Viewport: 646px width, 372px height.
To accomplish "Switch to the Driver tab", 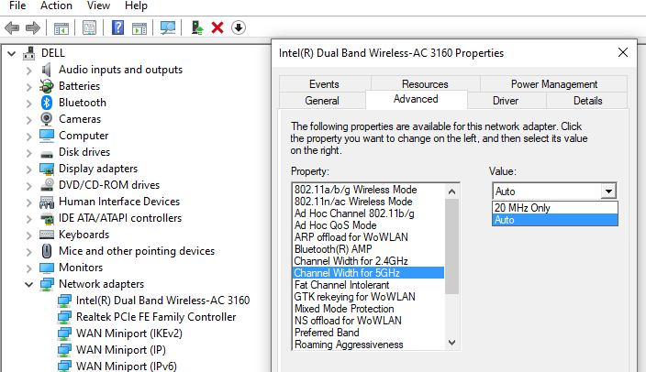I will [505, 100].
